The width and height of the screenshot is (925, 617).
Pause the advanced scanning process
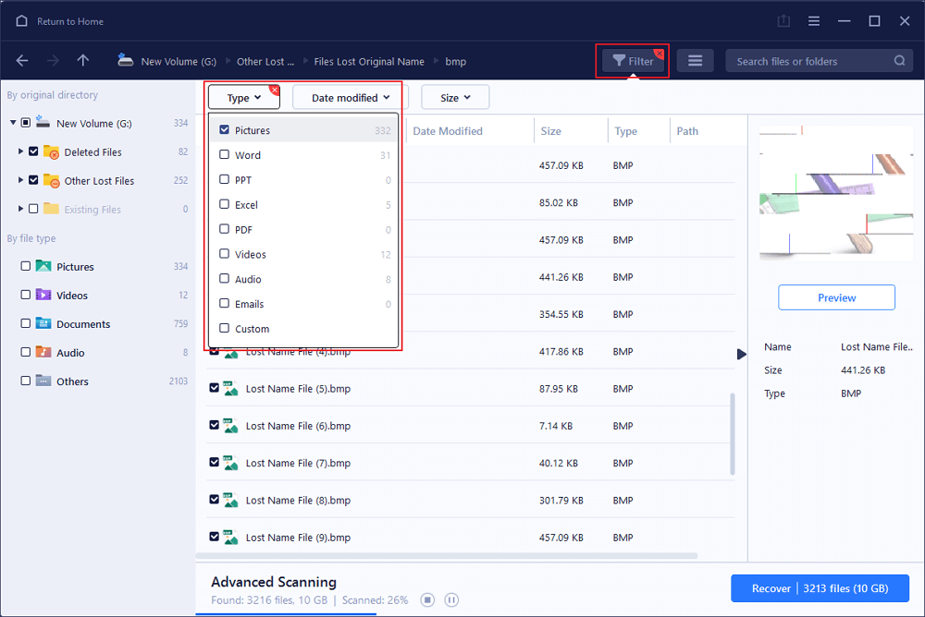(x=451, y=600)
